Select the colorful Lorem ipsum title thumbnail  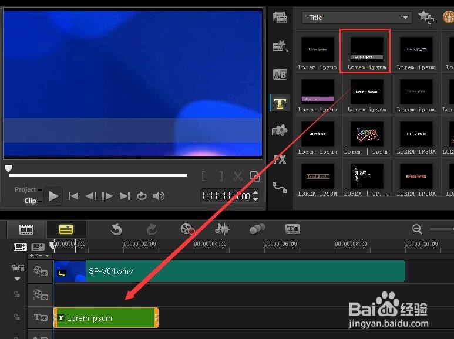tap(366, 134)
